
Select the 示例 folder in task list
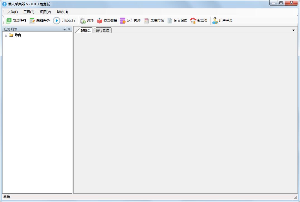coord(18,35)
